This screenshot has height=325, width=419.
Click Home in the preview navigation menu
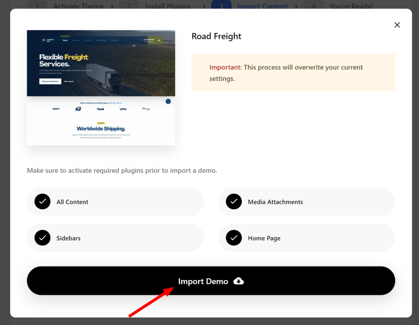tap(65, 40)
